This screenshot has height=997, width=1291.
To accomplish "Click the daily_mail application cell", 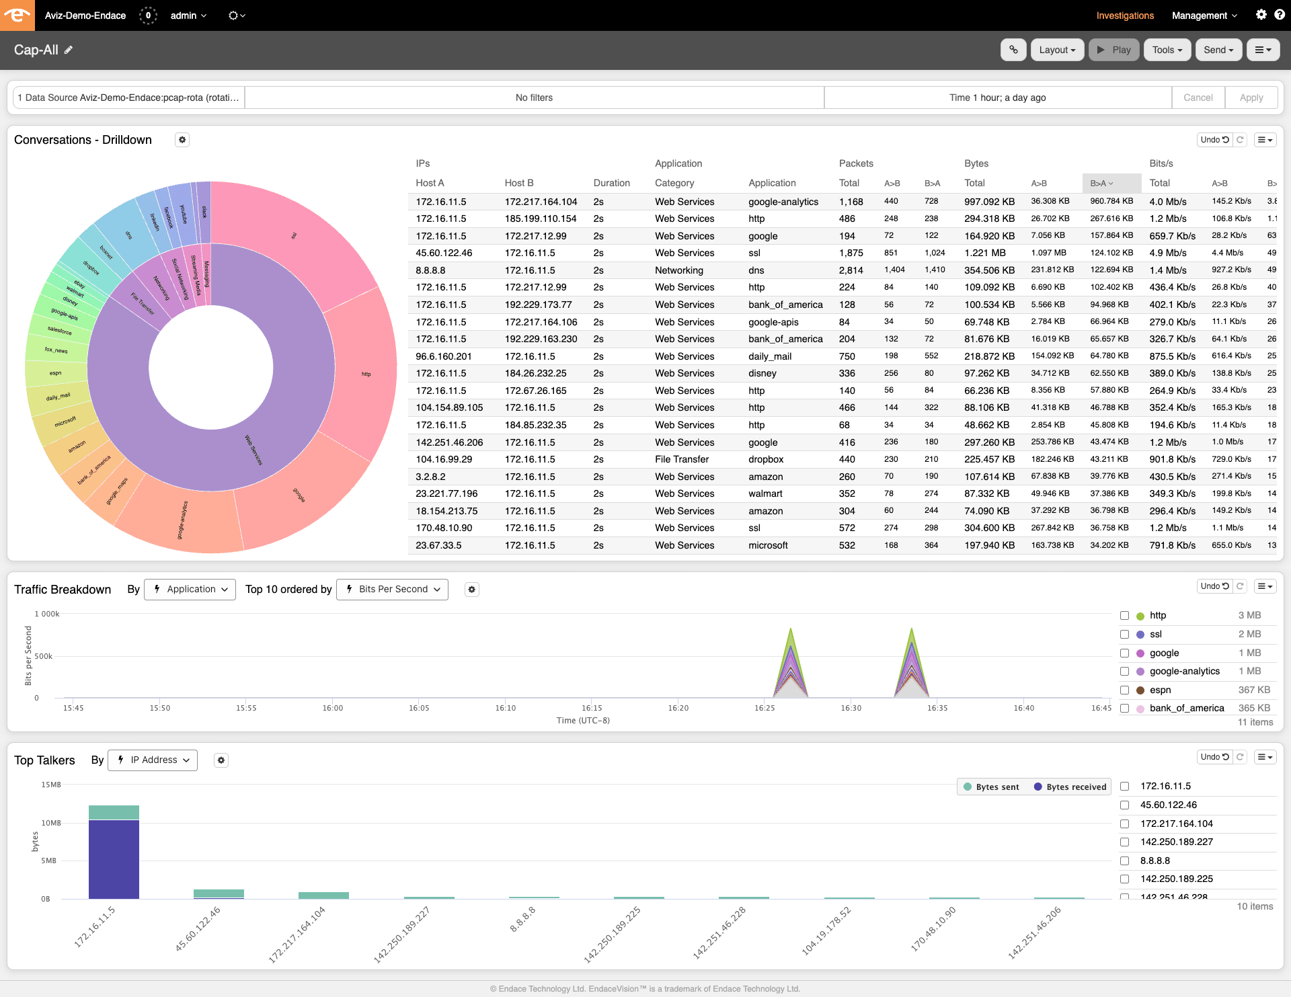I will pos(770,356).
